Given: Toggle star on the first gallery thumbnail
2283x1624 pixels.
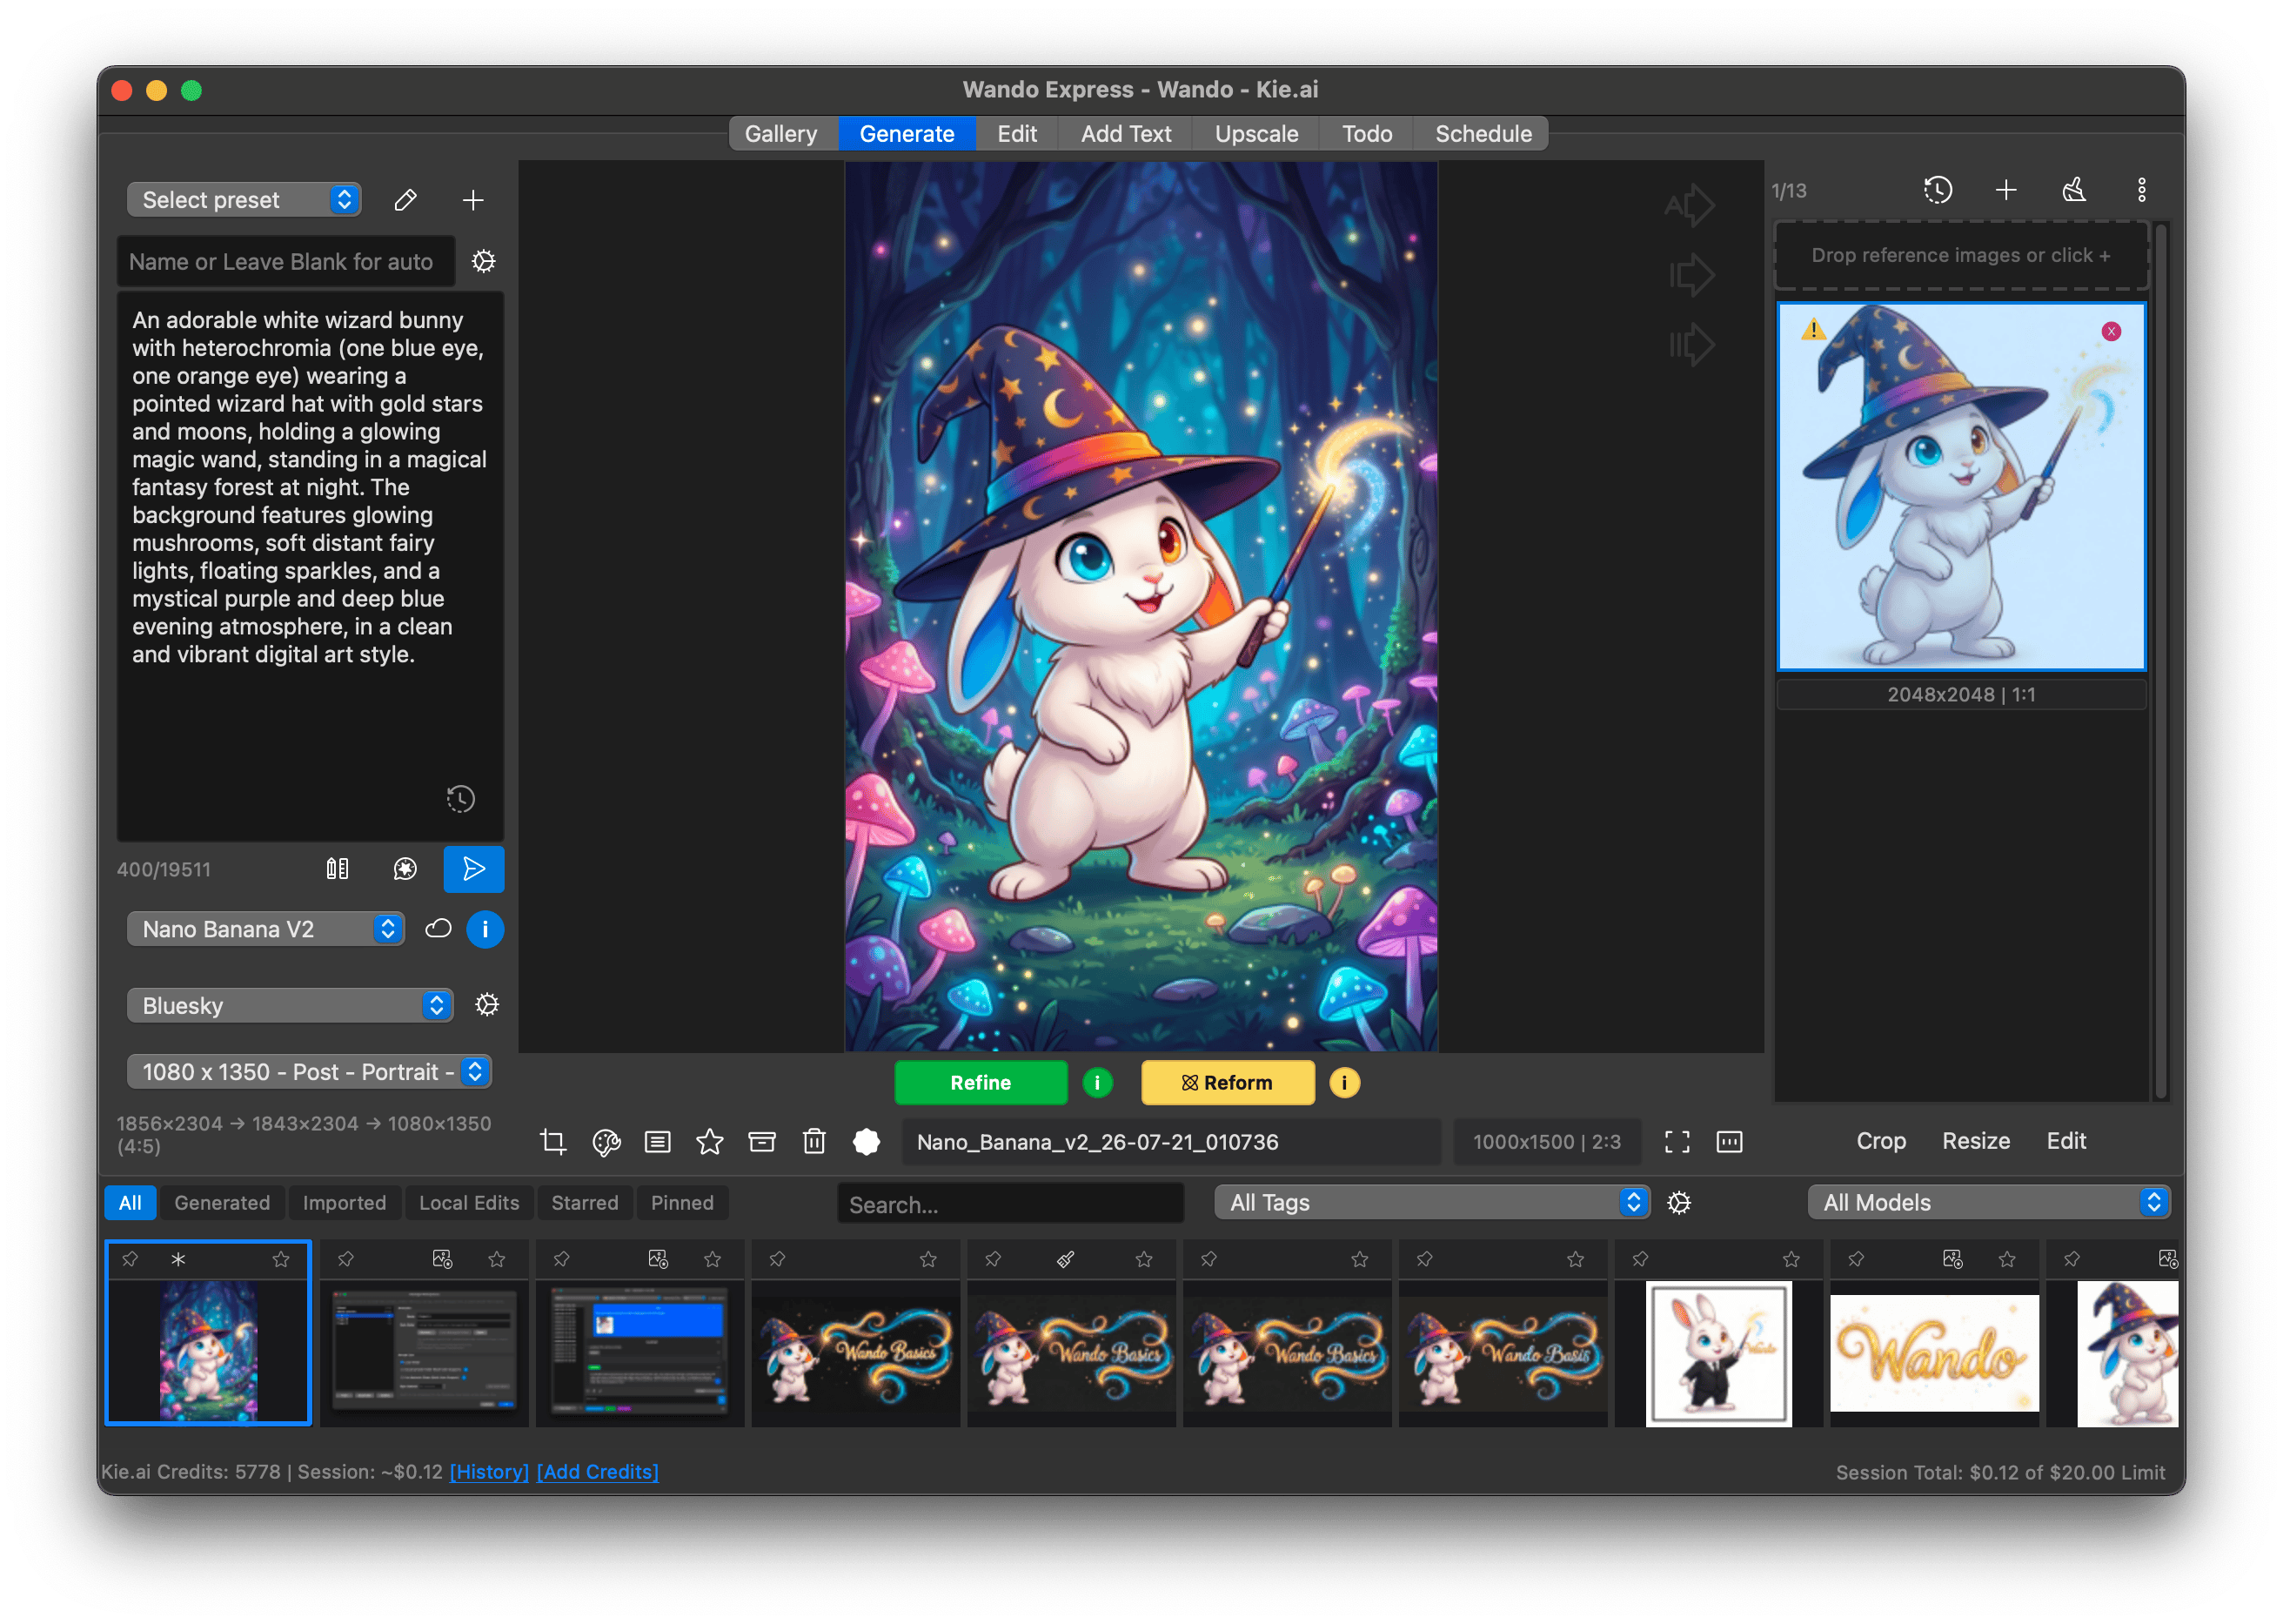Looking at the screenshot, I should pyautogui.click(x=281, y=1259).
